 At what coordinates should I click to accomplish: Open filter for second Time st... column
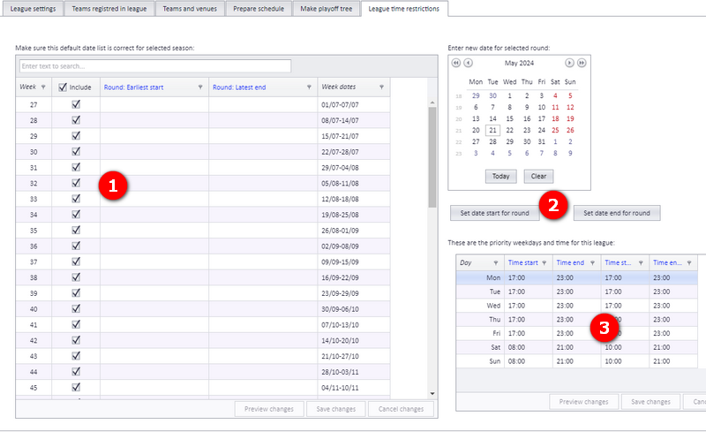[x=641, y=263]
